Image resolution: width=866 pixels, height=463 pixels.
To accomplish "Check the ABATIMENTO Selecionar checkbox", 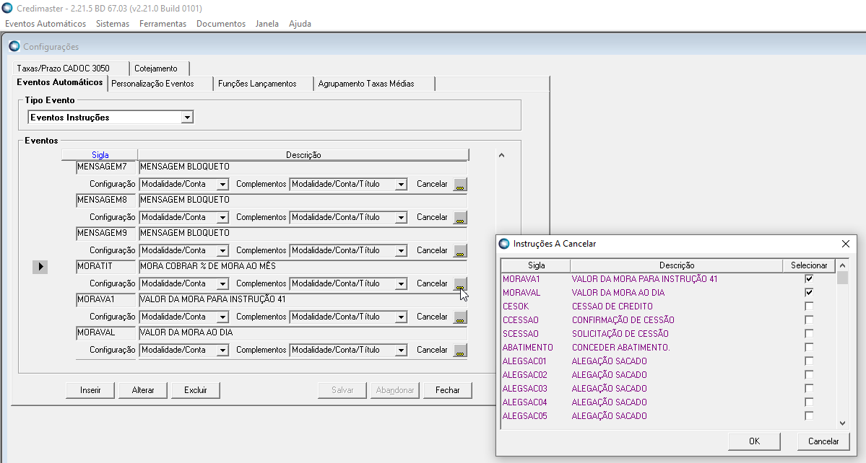I will (809, 348).
